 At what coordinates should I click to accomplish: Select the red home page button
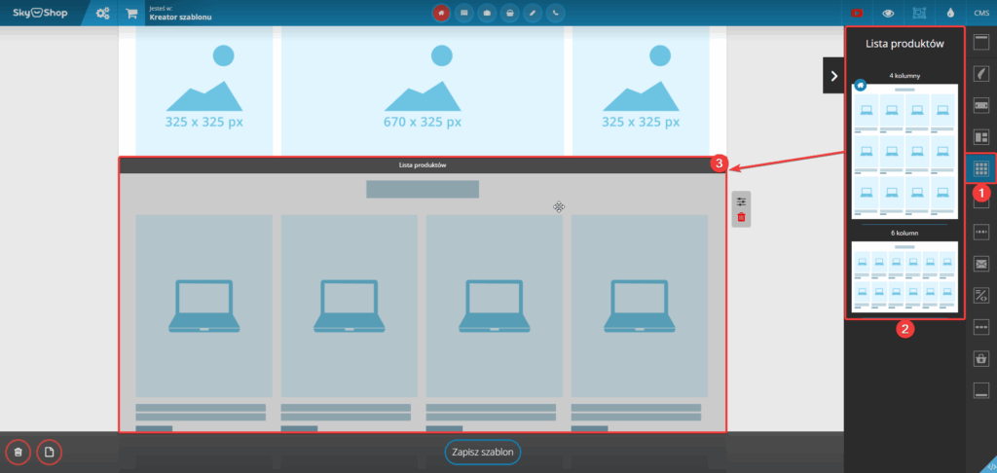pos(441,13)
